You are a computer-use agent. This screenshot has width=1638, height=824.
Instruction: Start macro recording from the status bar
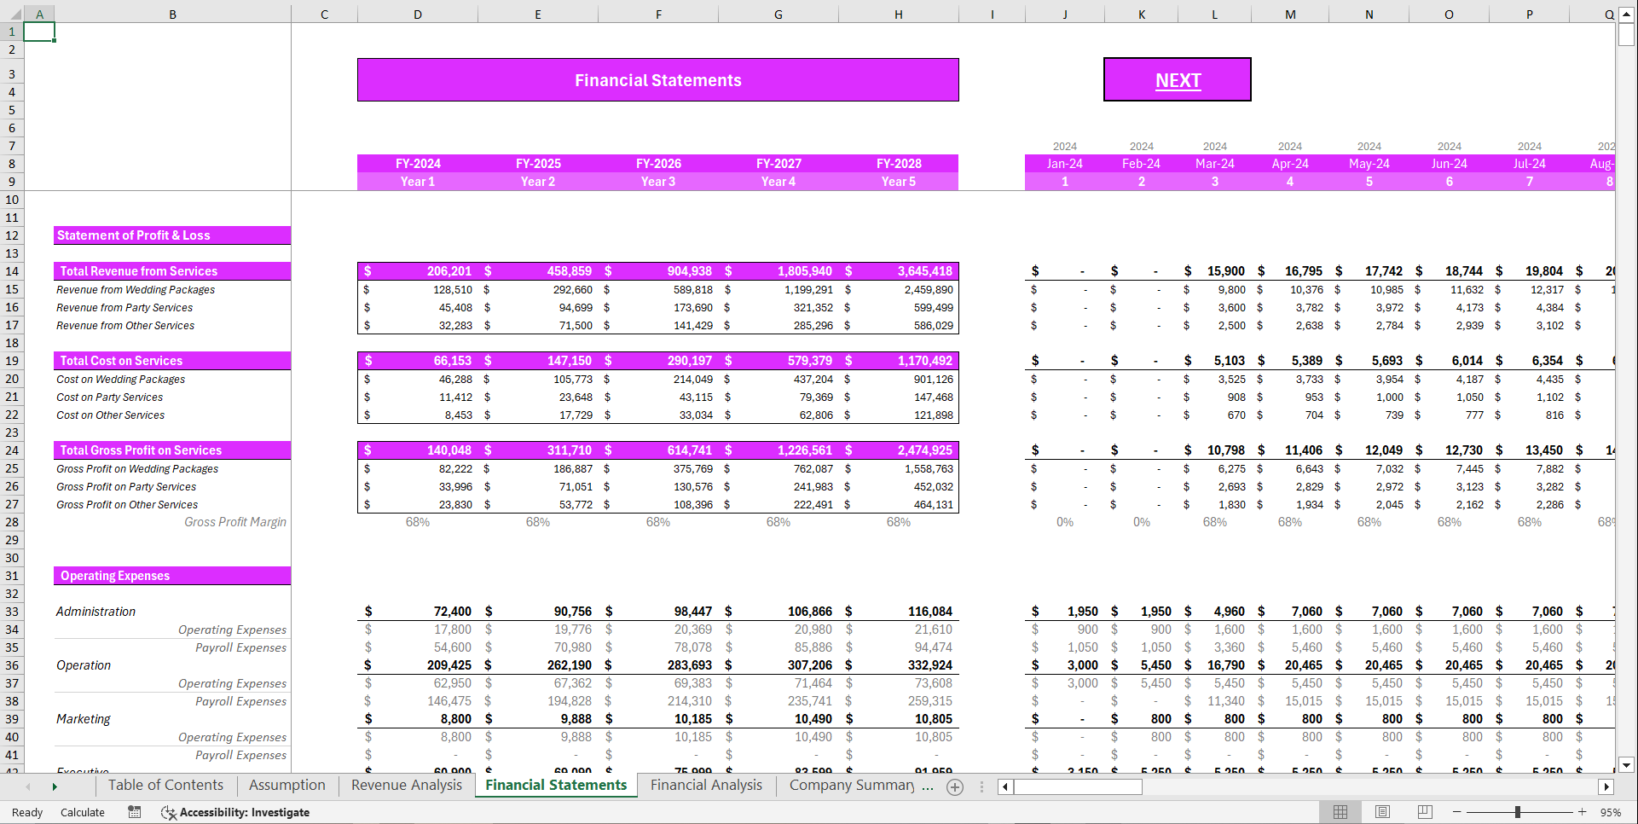(x=134, y=812)
